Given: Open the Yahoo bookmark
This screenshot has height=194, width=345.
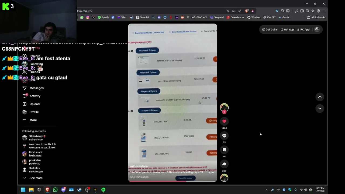Looking at the screenshot, I should click(x=122, y=17).
